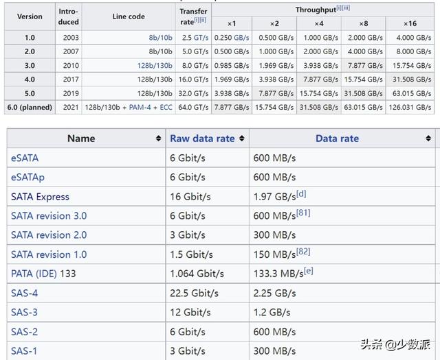Open the SAS-4 link

pyautogui.click(x=24, y=293)
